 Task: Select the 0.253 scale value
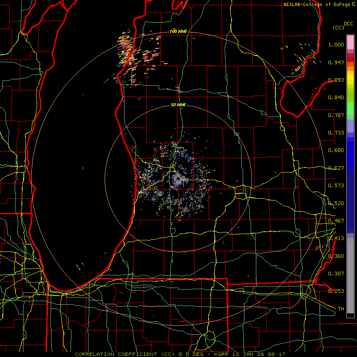tap(336, 291)
